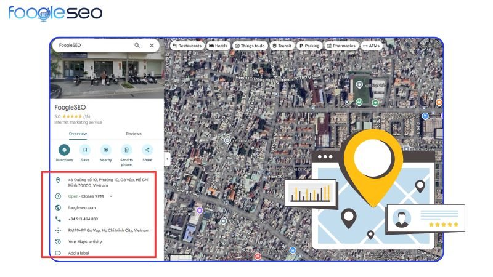Viewport: 493px width, 277px height.
Task: Select the Overview tab
Action: tap(78, 134)
